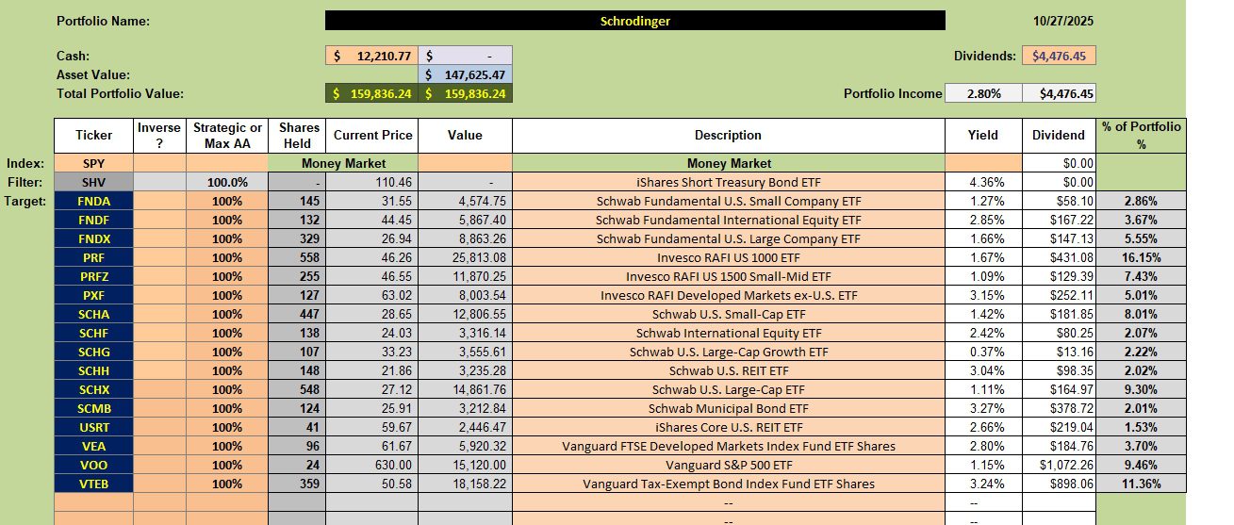
Task: Select value 18,158.22 cell
Action: coord(465,484)
